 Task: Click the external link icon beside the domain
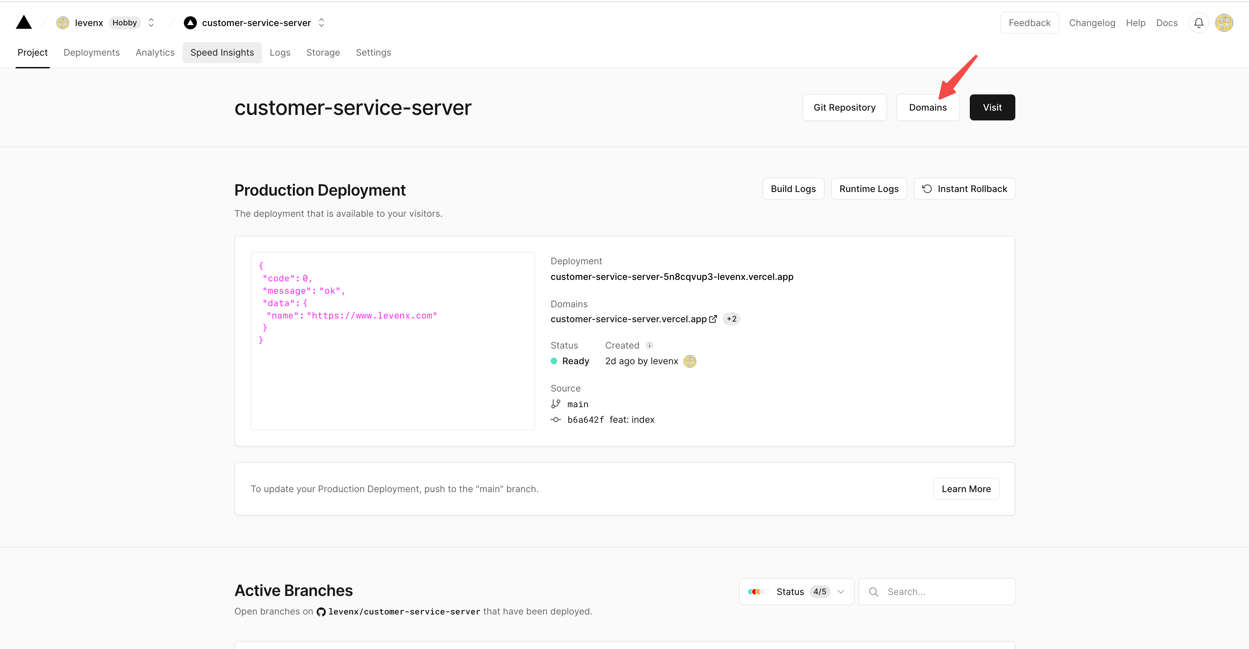click(713, 319)
